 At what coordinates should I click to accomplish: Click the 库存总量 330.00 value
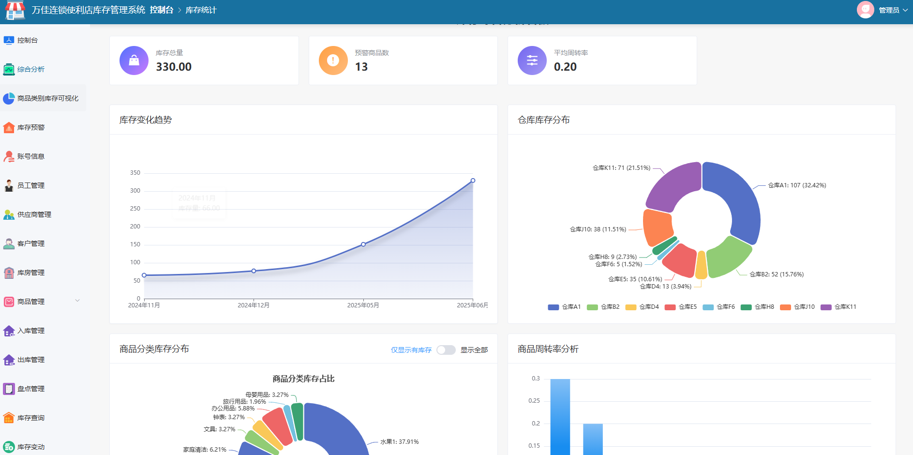[x=174, y=67]
